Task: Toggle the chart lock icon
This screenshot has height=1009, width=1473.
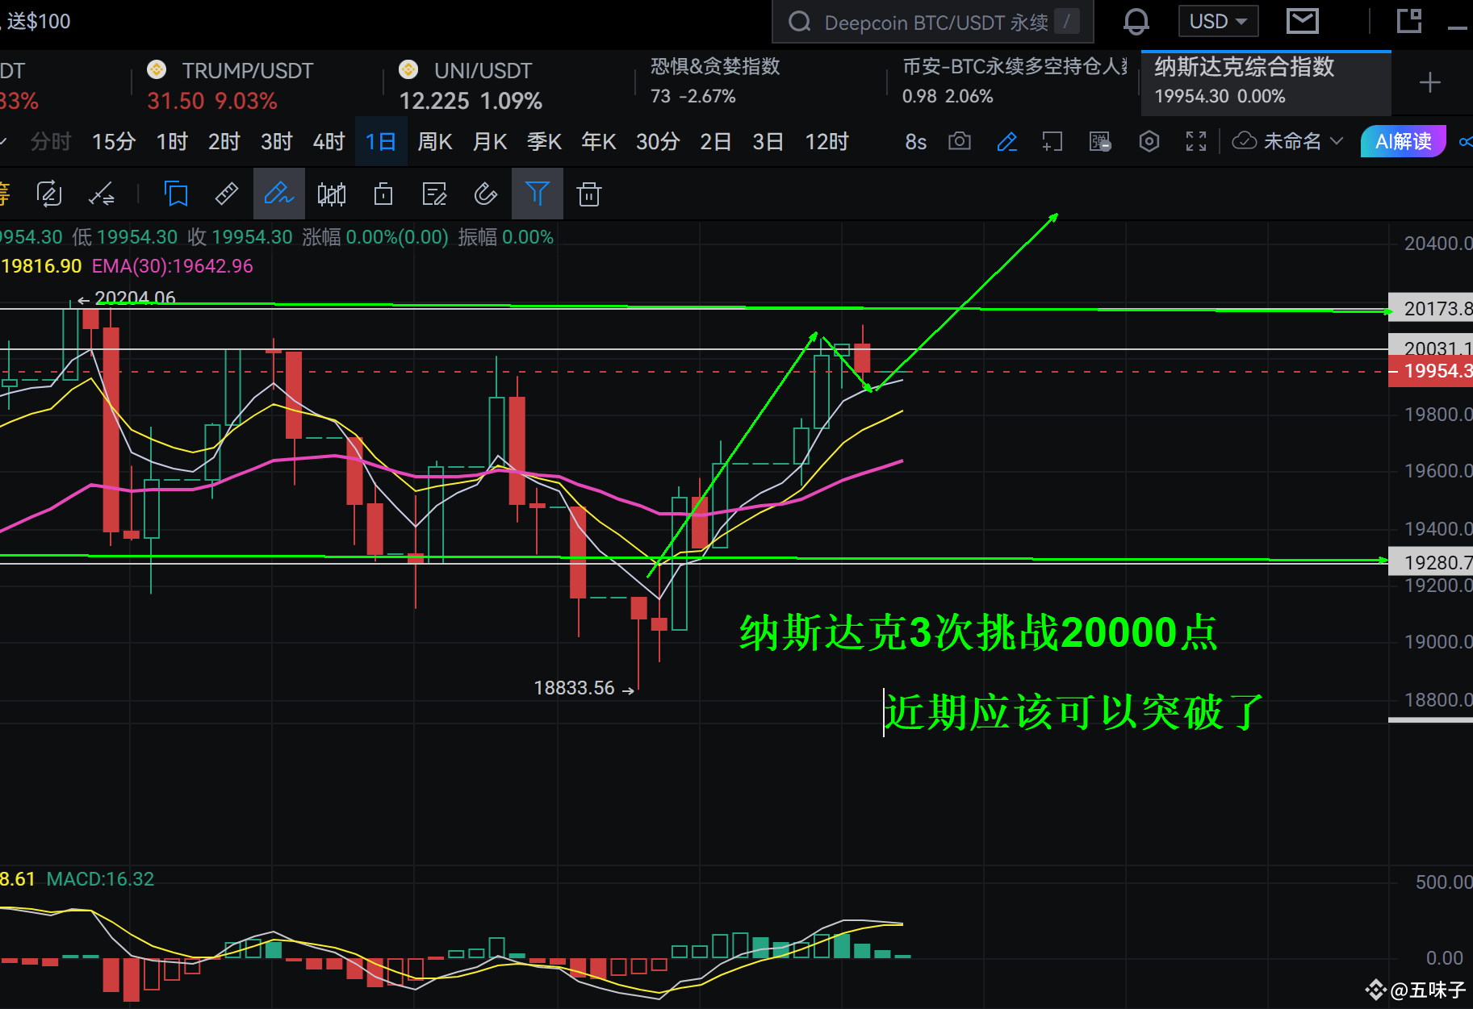Action: 383,194
